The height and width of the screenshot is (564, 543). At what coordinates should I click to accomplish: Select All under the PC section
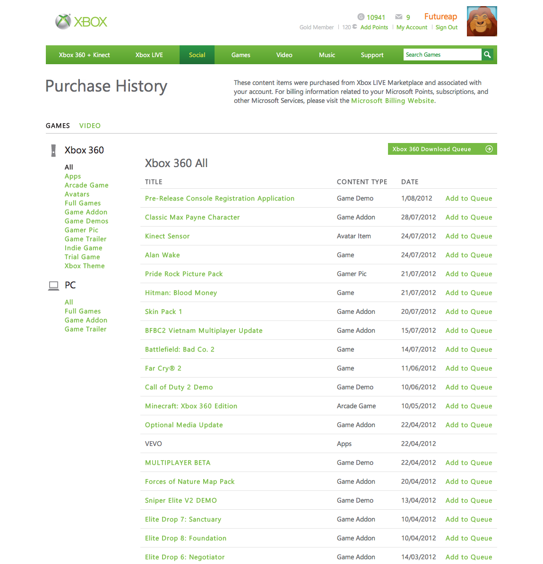[x=69, y=303]
